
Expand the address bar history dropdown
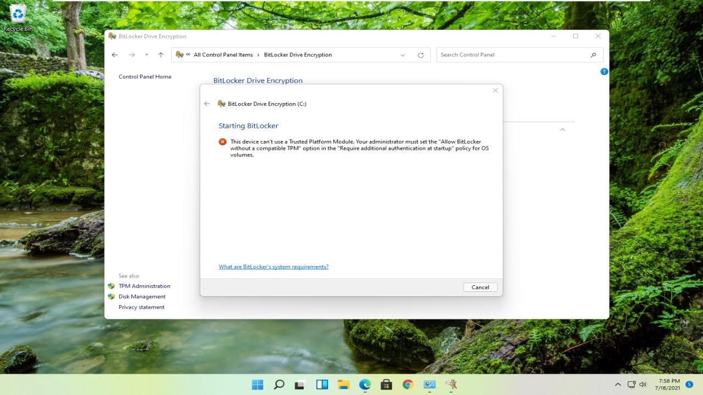403,55
